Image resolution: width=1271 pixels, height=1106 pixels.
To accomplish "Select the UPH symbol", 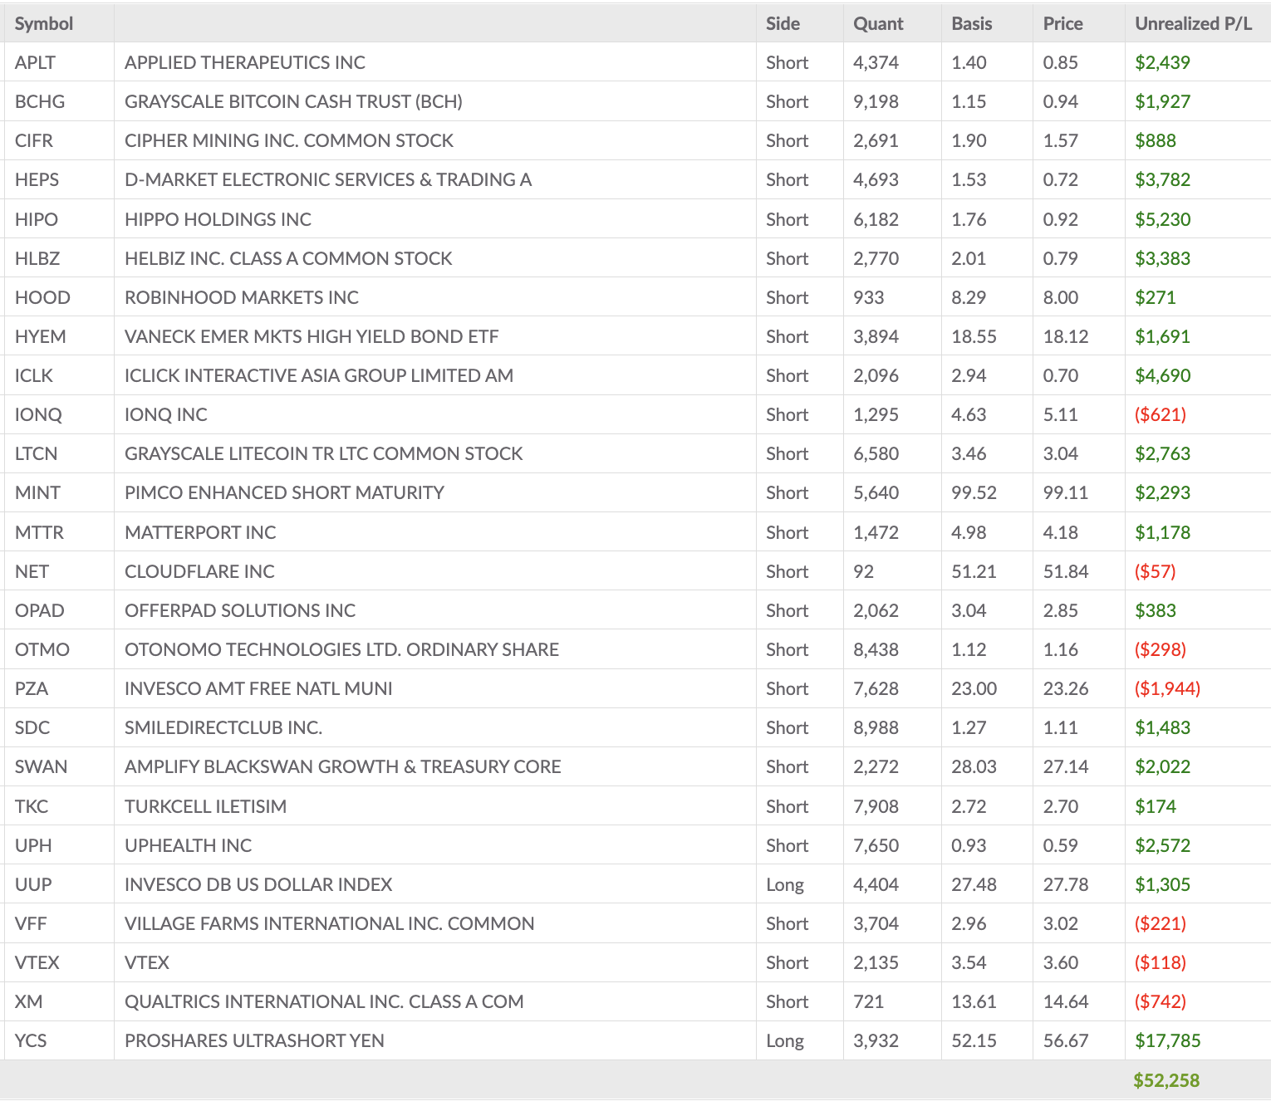I will click(33, 845).
